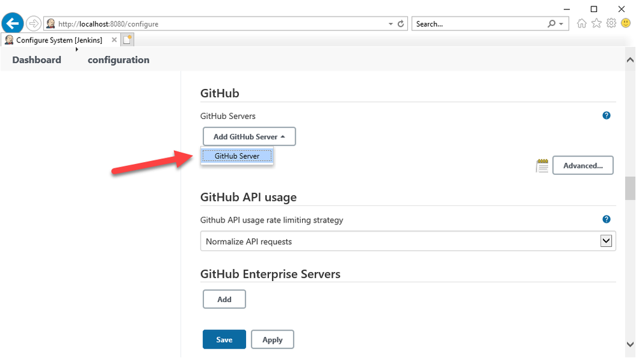Save the Jenkins configuration
Image resolution: width=636 pixels, height=358 pixels.
click(224, 340)
